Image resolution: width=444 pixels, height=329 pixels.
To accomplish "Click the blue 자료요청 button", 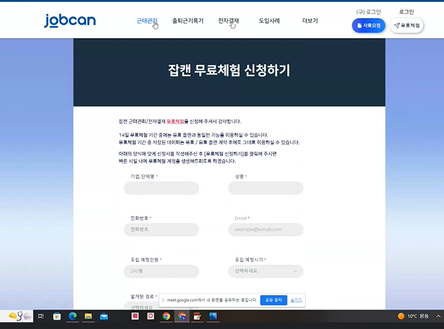I will (x=368, y=25).
